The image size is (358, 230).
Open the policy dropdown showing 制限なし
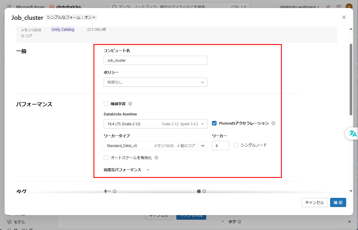click(155, 82)
